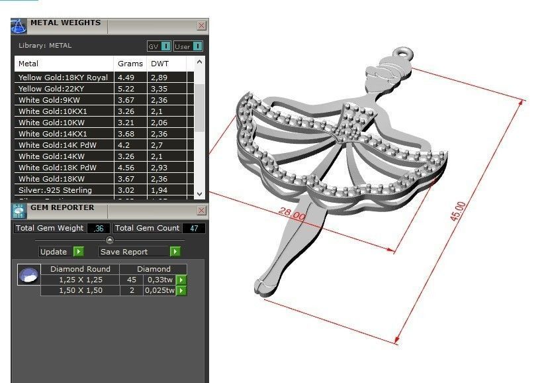Click the Update button label
This screenshot has height=383, width=542.
[54, 252]
